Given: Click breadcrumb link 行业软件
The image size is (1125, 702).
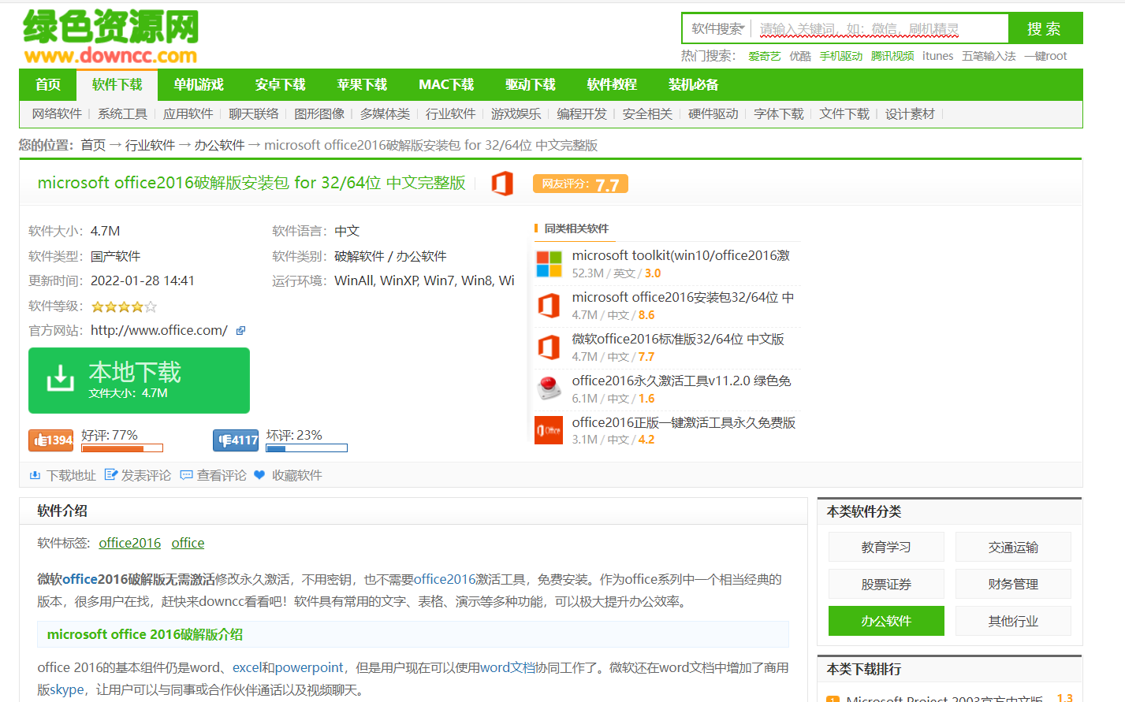Looking at the screenshot, I should pyautogui.click(x=150, y=145).
